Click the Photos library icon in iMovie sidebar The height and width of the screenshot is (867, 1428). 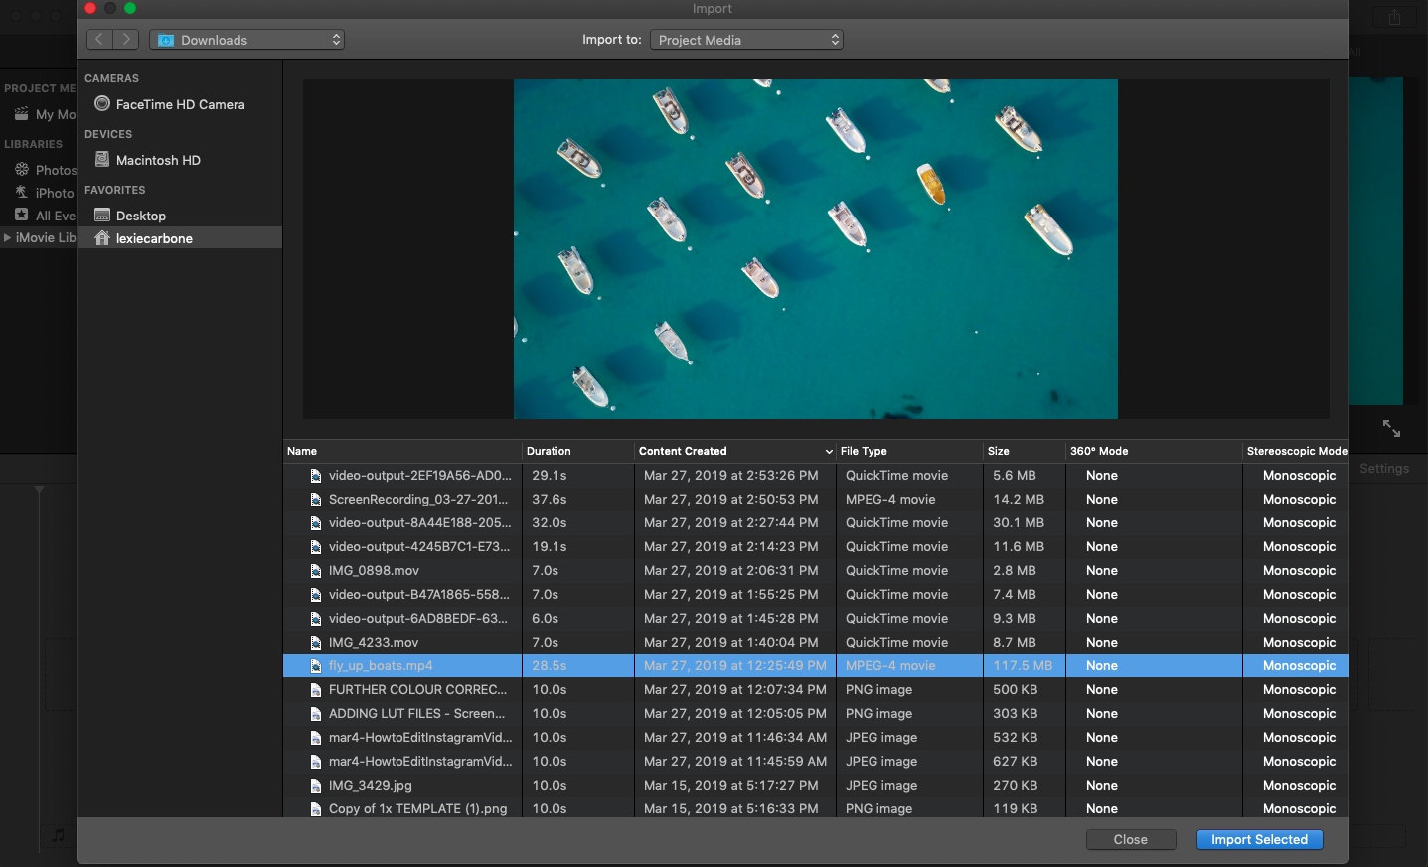[21, 169]
